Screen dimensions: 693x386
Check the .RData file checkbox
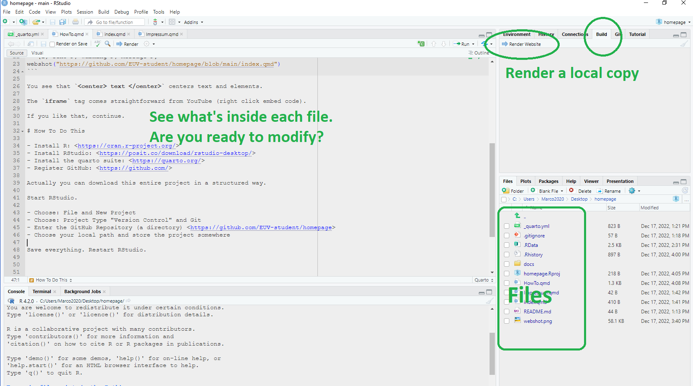tap(506, 245)
